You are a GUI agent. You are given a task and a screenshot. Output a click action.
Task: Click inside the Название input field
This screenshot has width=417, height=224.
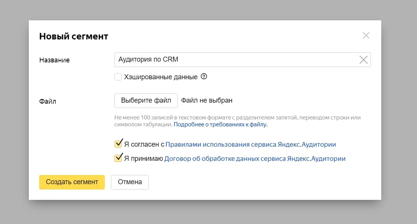click(230, 59)
